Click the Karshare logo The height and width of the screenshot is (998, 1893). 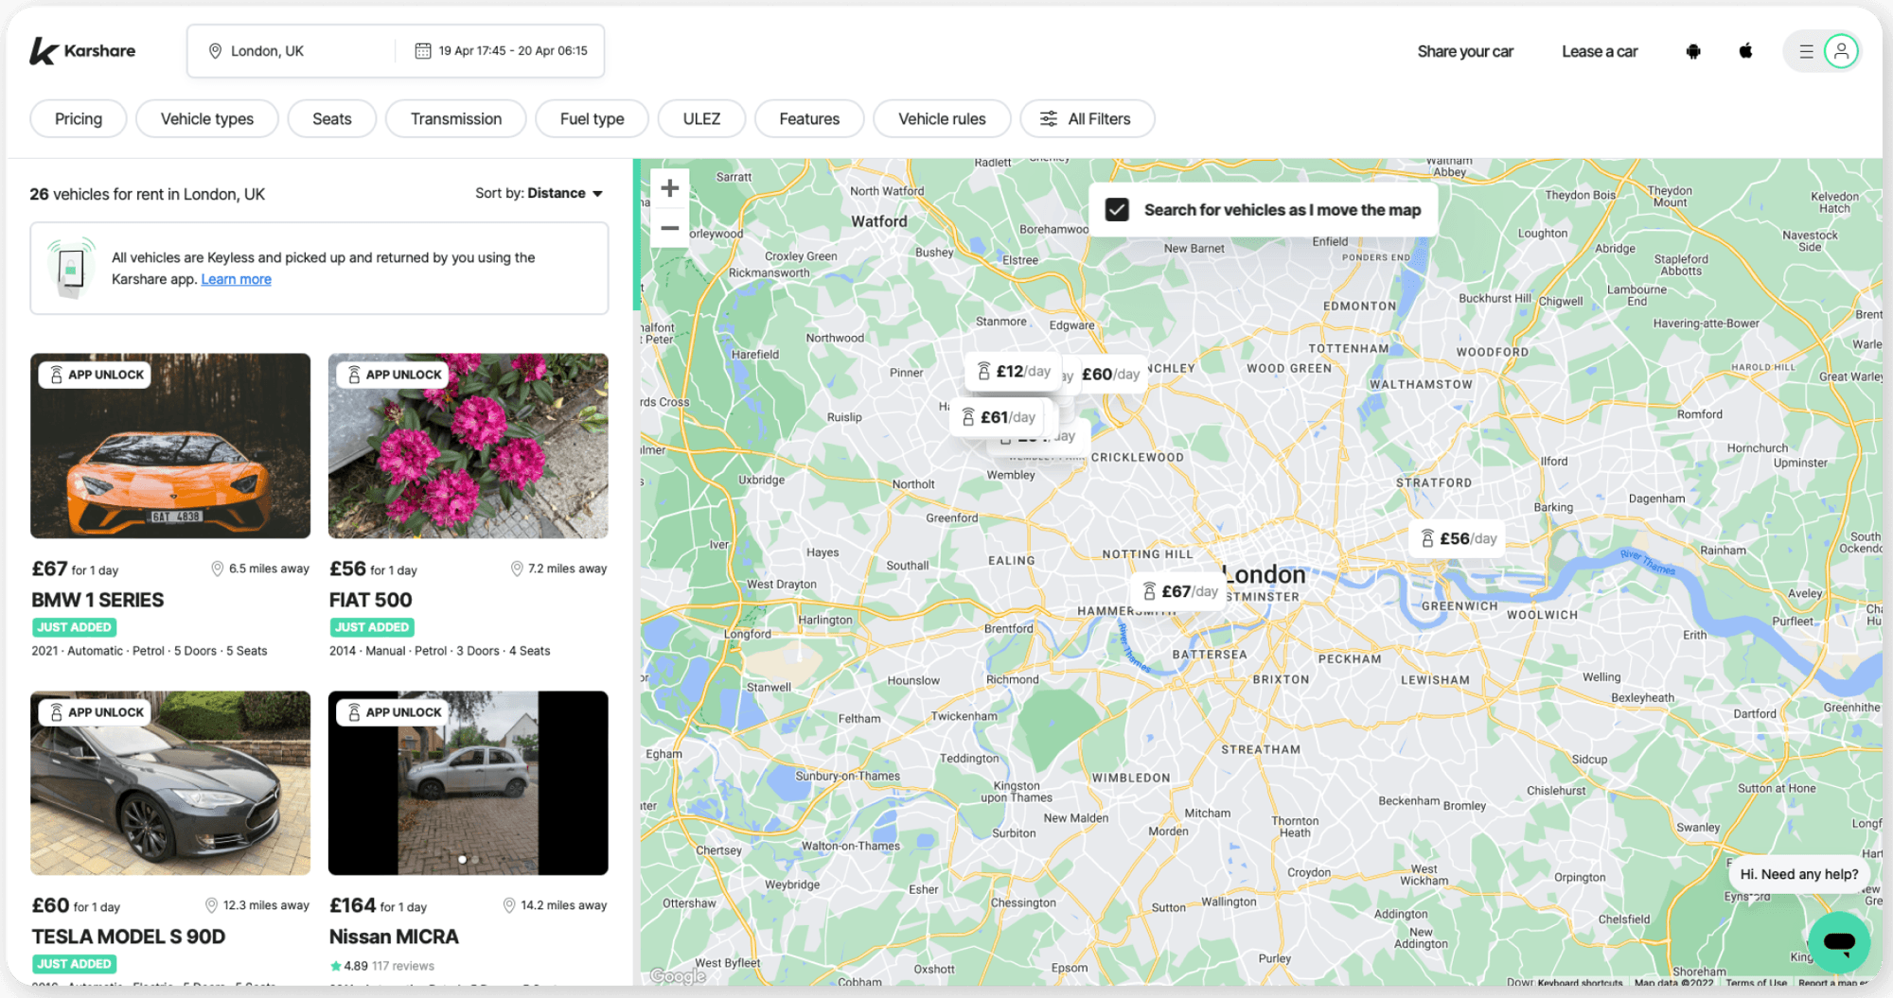[x=82, y=51]
